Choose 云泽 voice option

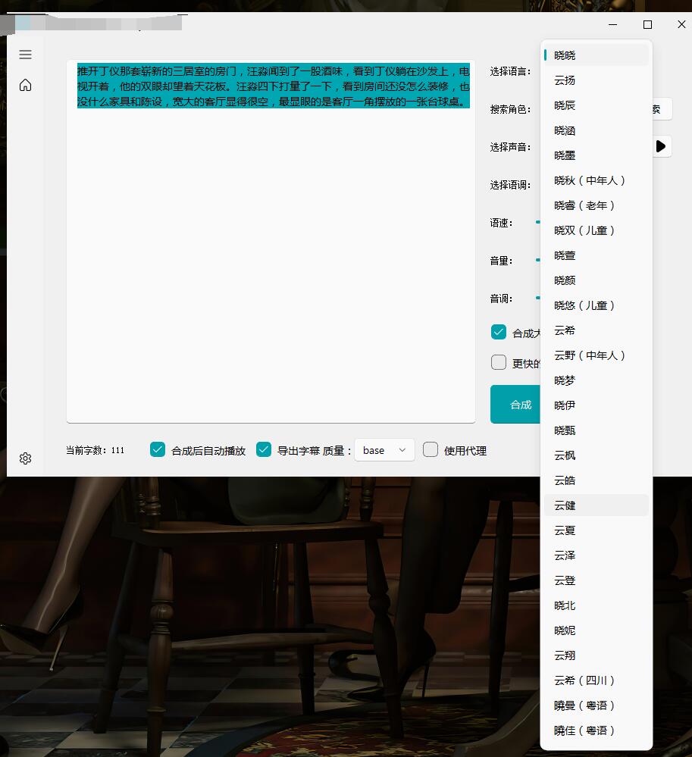pos(596,555)
